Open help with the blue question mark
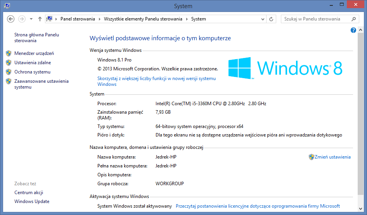367x215 pixels. [x=353, y=30]
